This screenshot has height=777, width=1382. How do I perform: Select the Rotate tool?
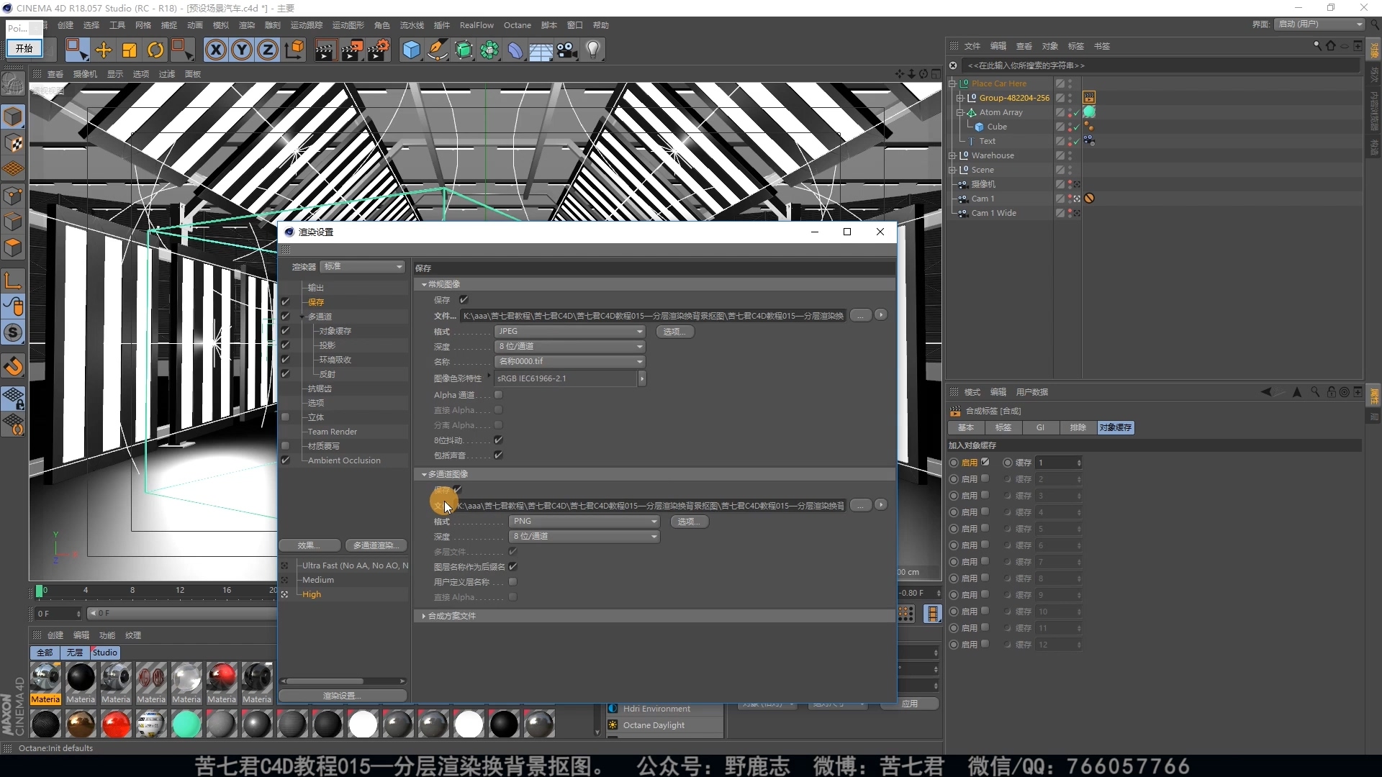[155, 50]
